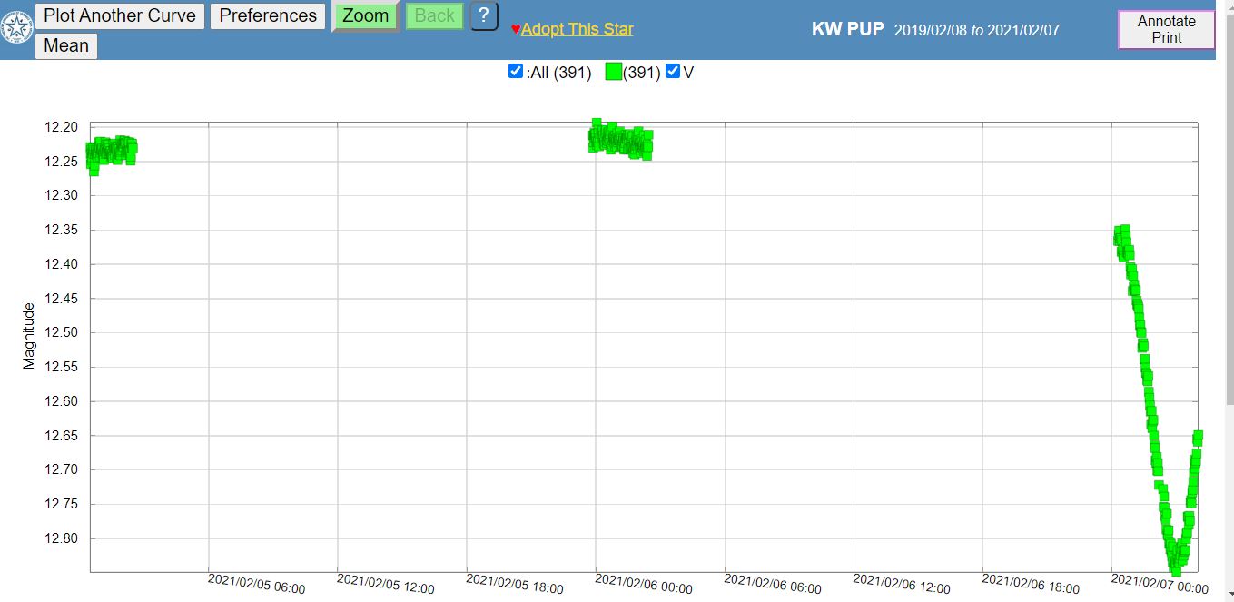Uncheck the All (391) checkbox
Viewport: 1234px width, 602px height.
coord(516,72)
